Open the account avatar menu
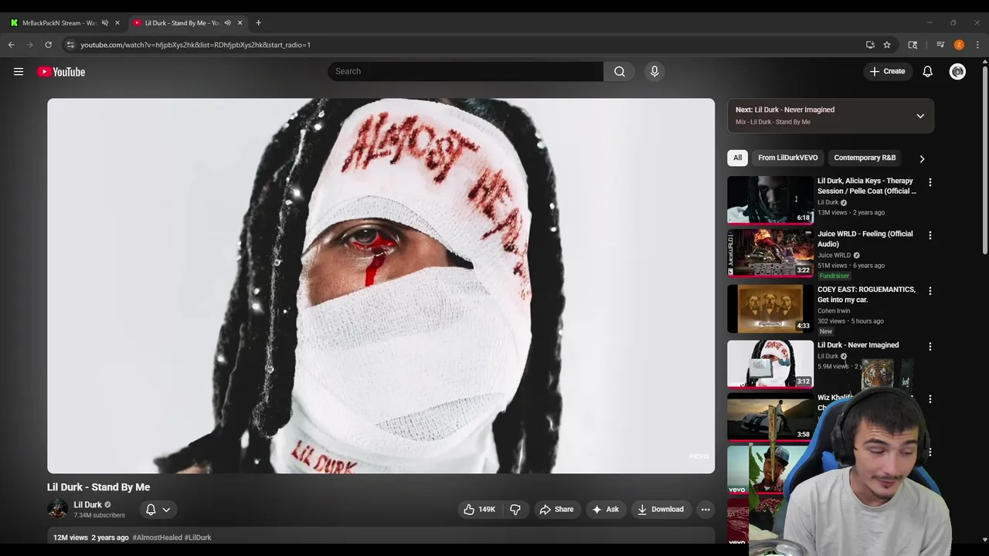 pyautogui.click(x=957, y=71)
